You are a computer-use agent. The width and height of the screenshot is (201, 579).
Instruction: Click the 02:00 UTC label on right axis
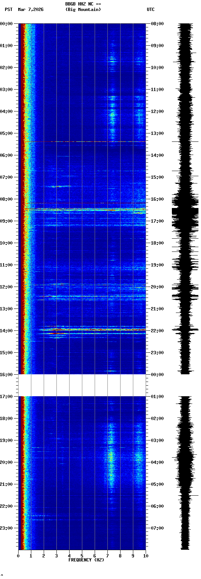point(157,419)
